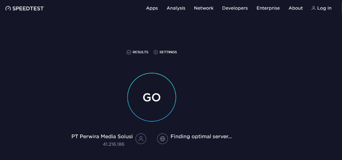
Task: Go to the Network page
Action: tap(204, 8)
